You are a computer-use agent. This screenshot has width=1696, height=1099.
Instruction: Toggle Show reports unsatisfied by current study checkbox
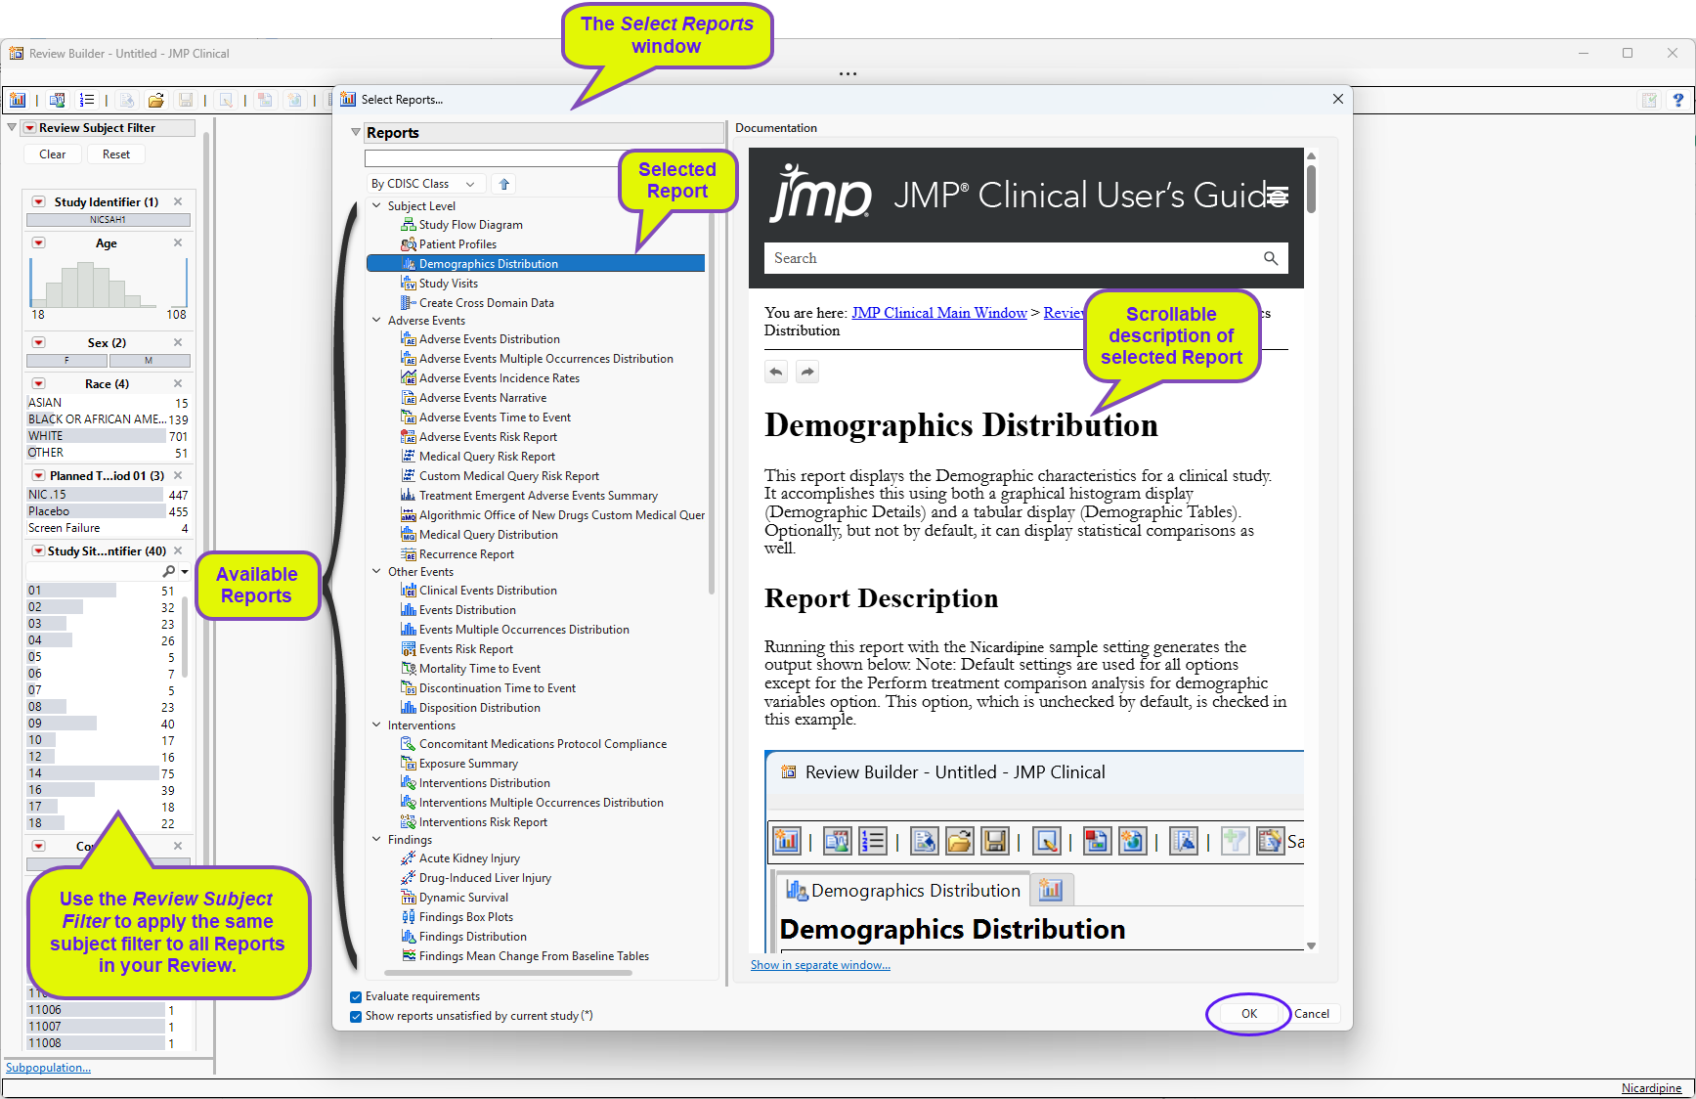point(356,1017)
